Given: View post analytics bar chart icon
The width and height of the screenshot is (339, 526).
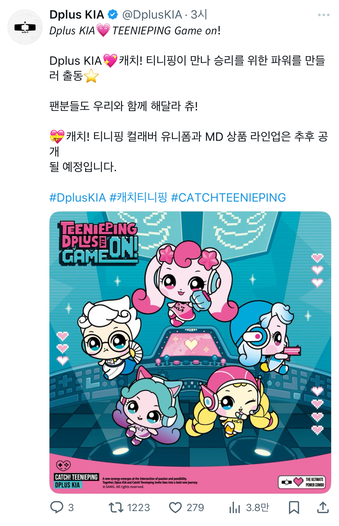Looking at the screenshot, I should pyautogui.click(x=234, y=507).
